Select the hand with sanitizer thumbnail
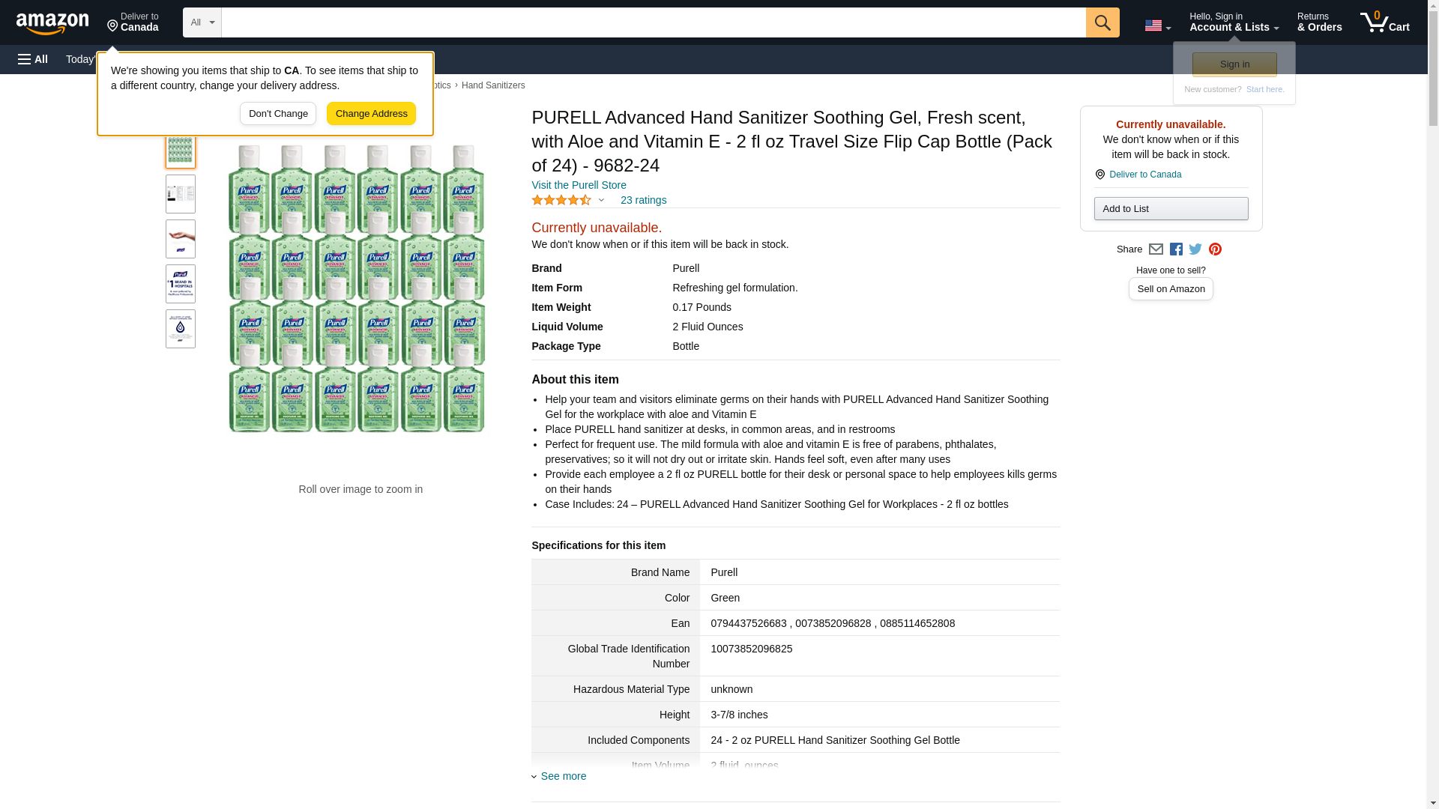The width and height of the screenshot is (1439, 809). tap(181, 239)
